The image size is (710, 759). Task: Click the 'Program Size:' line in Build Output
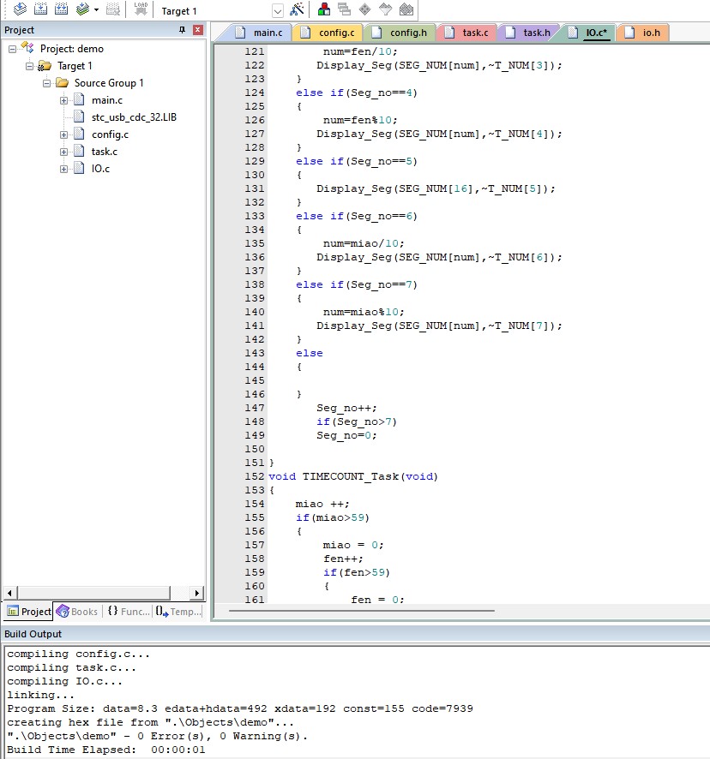click(240, 708)
